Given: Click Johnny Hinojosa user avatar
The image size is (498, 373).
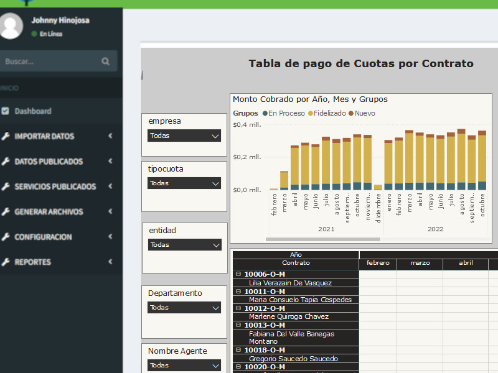Looking at the screenshot, I should (x=11, y=26).
